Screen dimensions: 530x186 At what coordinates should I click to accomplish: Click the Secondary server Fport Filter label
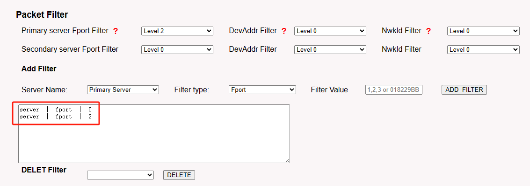point(70,49)
